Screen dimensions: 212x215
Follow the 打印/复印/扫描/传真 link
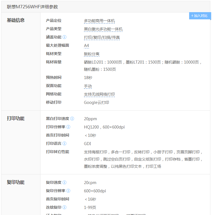(102, 37)
